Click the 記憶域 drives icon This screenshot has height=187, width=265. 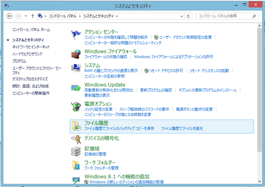tap(76, 151)
